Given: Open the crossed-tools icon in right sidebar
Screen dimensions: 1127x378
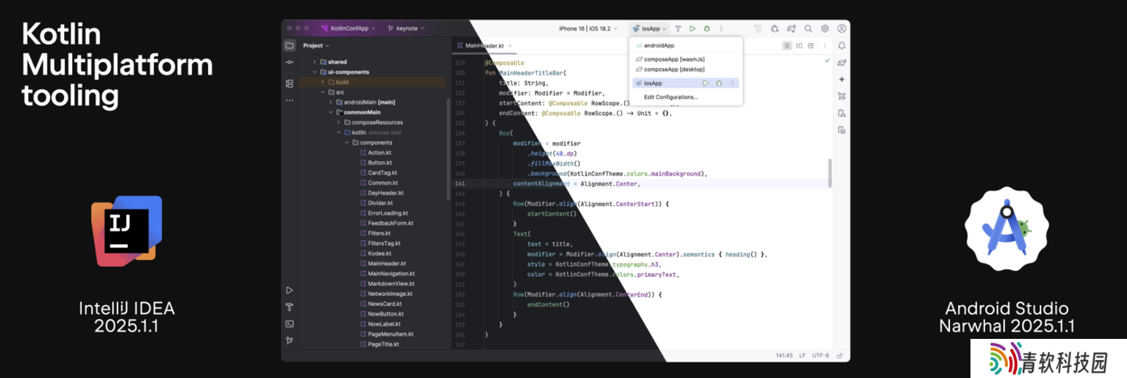Looking at the screenshot, I should (x=841, y=96).
